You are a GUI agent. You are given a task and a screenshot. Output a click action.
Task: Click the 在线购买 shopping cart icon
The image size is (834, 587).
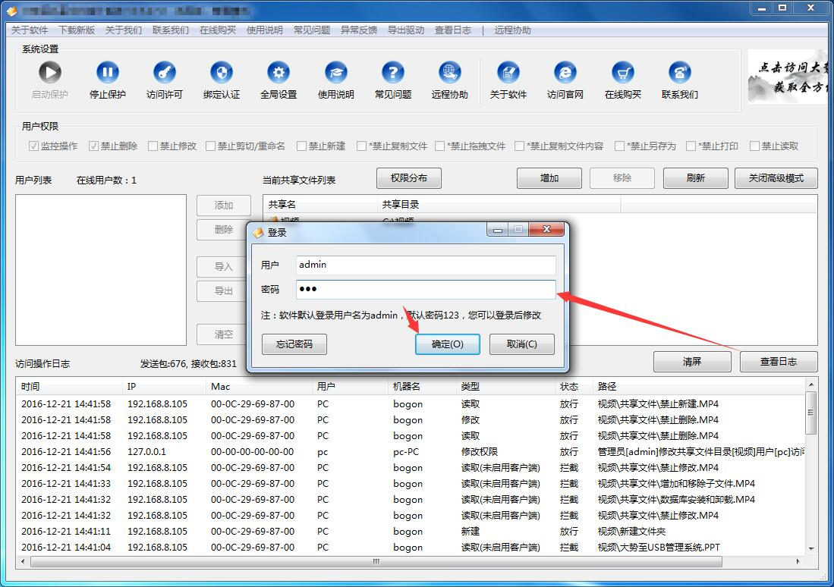[x=623, y=74]
